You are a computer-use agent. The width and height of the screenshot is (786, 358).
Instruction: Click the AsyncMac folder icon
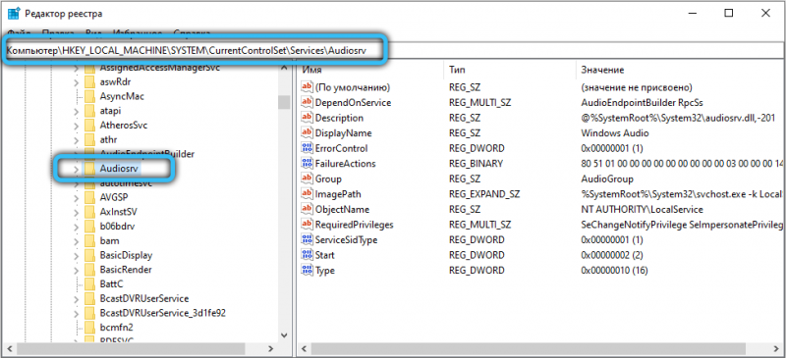[x=89, y=96]
